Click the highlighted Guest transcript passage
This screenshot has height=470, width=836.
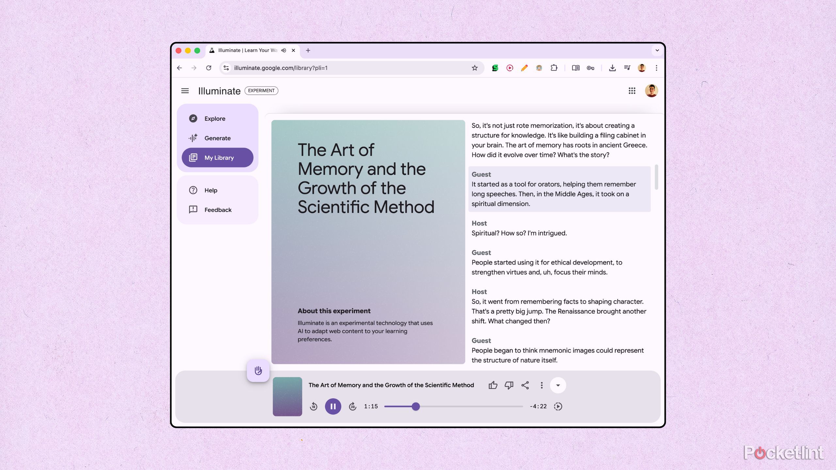point(559,189)
